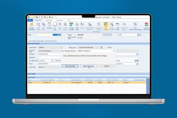Select the NAILS line item row
This screenshot has width=177, height=118.
[87, 83]
